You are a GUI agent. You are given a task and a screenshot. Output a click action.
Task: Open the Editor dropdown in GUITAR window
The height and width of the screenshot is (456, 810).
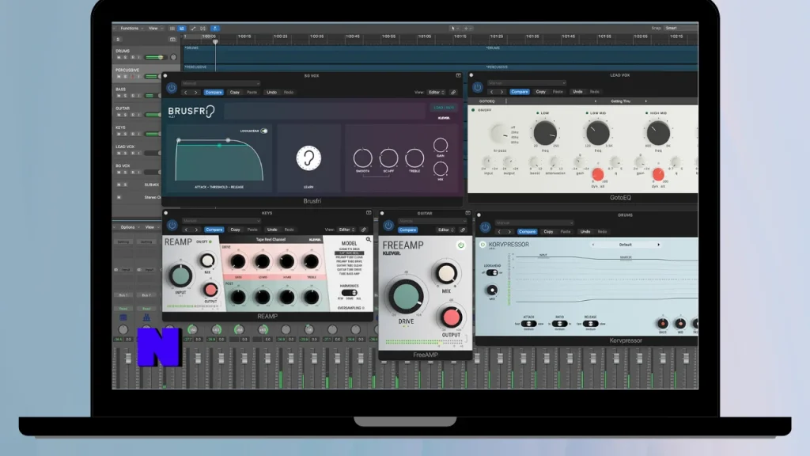(445, 230)
